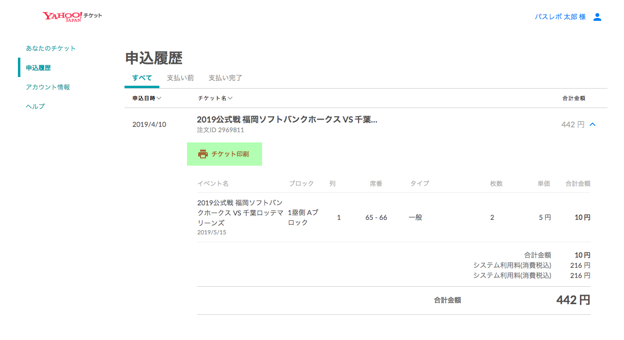Select the event date 2019/5/15
Image resolution: width=624 pixels, height=340 pixels.
212,232
